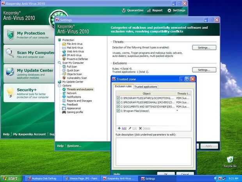Click Restore link in Settings window

[74, 146]
